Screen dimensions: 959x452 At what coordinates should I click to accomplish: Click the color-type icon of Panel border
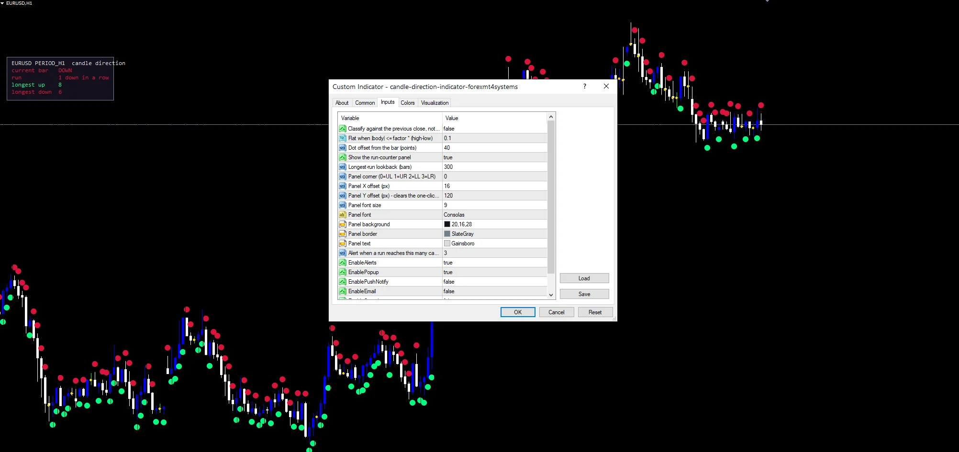(342, 234)
